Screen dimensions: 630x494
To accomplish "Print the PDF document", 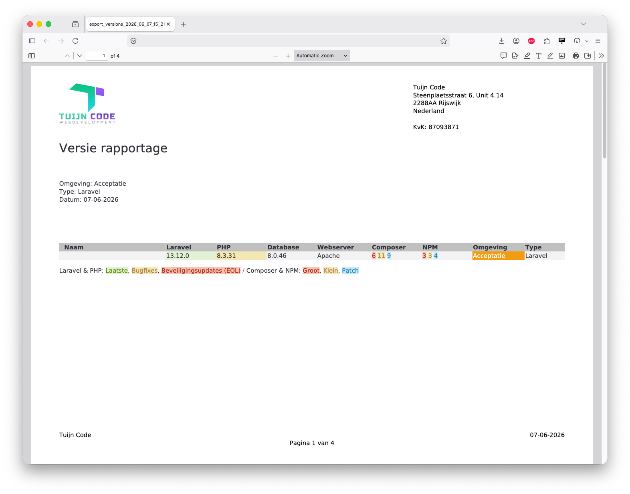I will point(576,56).
